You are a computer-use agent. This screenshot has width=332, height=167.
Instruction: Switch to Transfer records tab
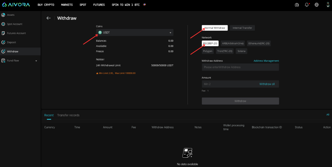68,115
